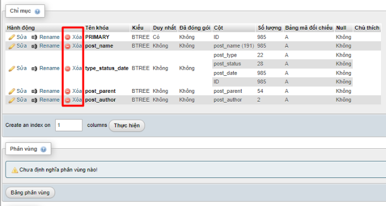
Task: Click the Xóa link for post_parent index
Action: 77,91
